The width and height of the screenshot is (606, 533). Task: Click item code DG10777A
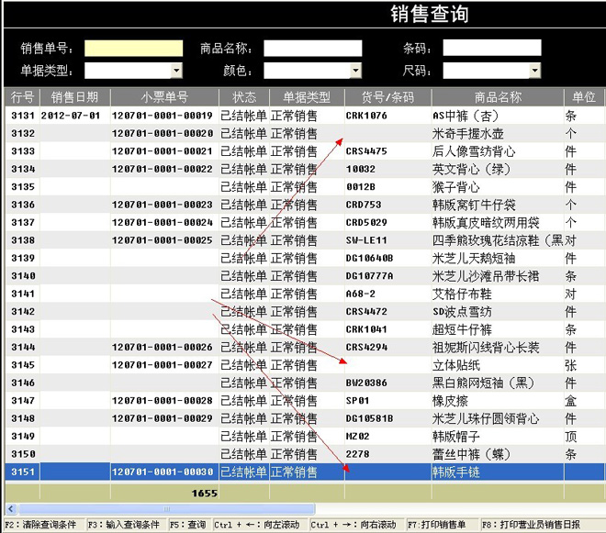[369, 276]
